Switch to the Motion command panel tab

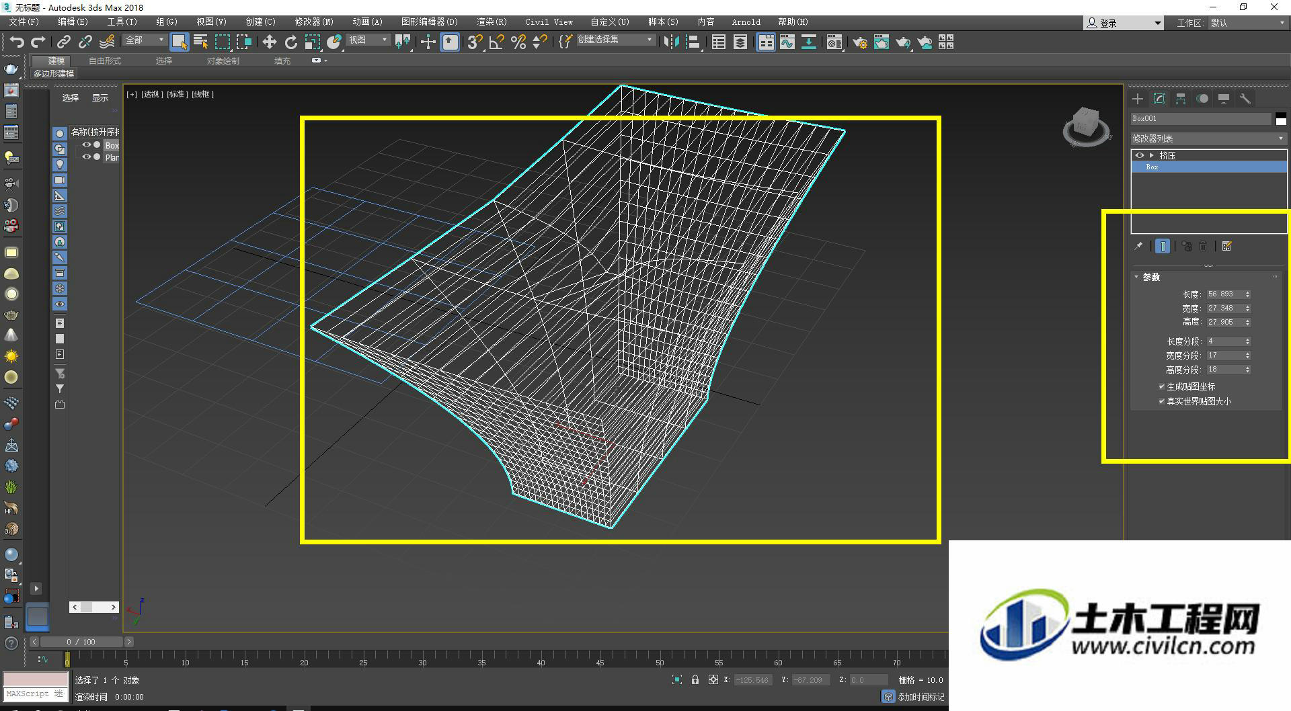[1202, 99]
